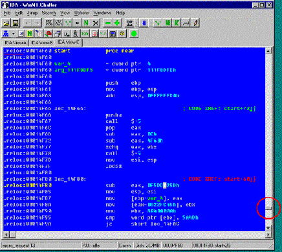
Task: Click the 'arg_111F0DF6' argument name
Action: pyautogui.click(x=74, y=70)
